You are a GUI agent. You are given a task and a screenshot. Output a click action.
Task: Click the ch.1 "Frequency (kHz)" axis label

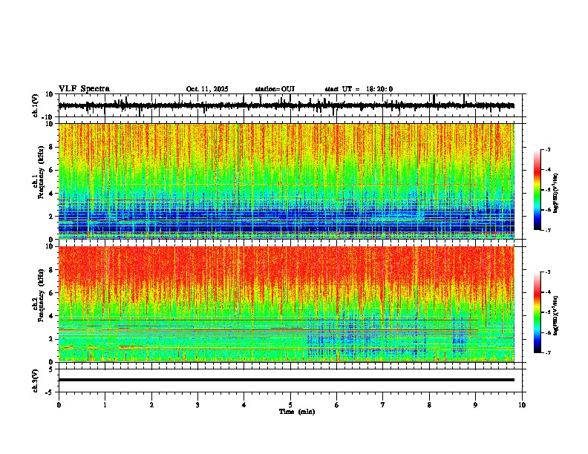point(41,172)
